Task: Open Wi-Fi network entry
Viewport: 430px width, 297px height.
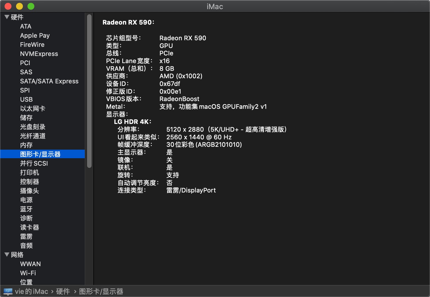Action: tap(28, 273)
